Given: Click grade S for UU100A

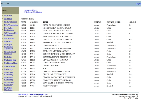Looking at the screenshot, I should 130,34.
